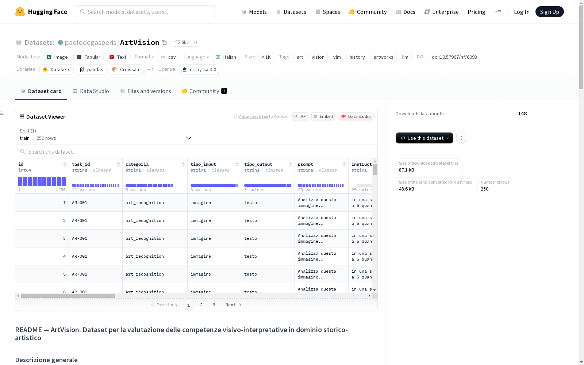The height and width of the screenshot is (365, 584).
Task: Click the Search this dataset field
Action: pyautogui.click(x=196, y=151)
